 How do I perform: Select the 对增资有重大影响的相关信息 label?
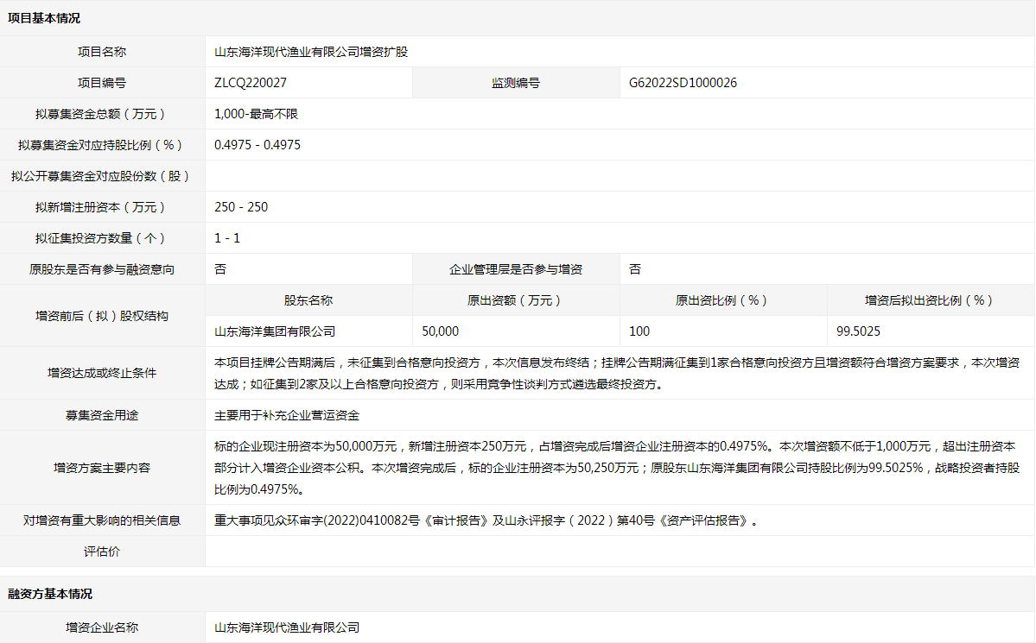point(103,520)
